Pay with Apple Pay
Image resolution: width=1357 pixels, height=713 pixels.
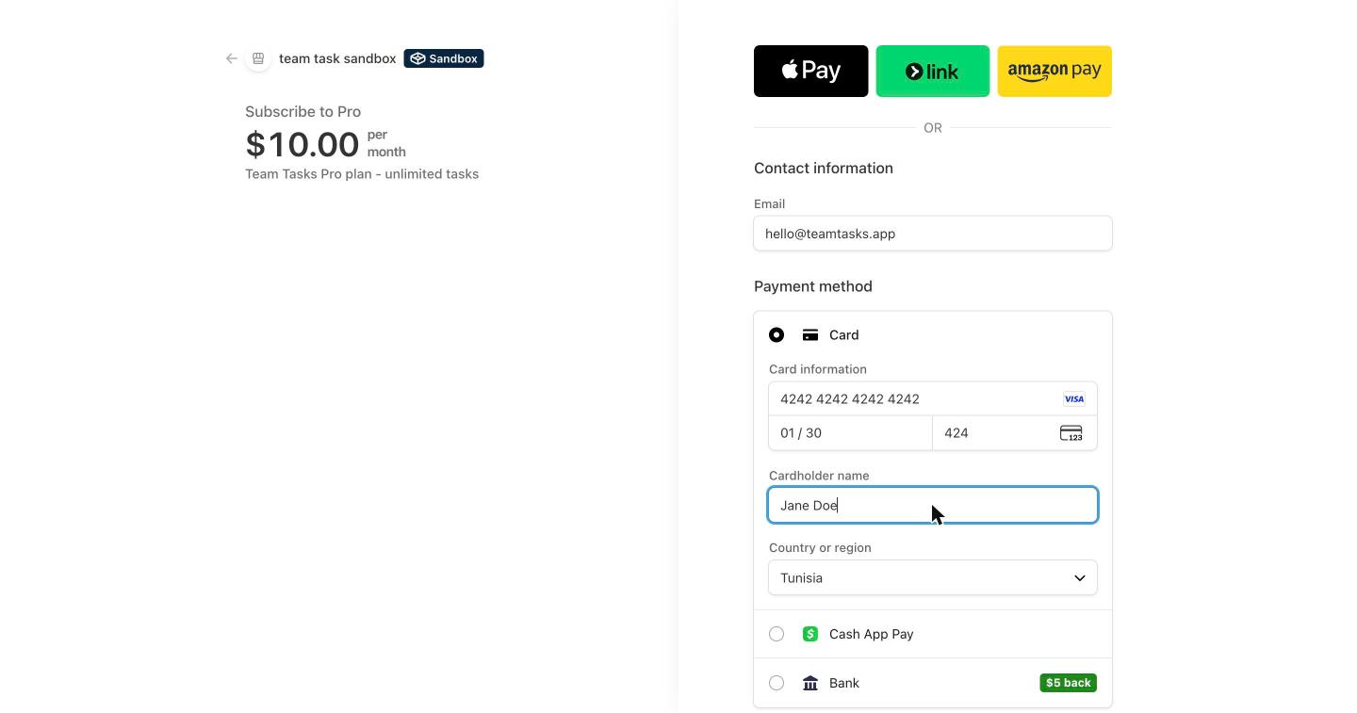pyautogui.click(x=810, y=71)
